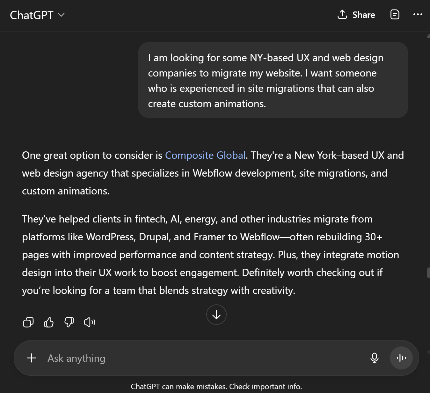Give a thumbs down to the response
The width and height of the screenshot is (430, 393).
pos(69,322)
